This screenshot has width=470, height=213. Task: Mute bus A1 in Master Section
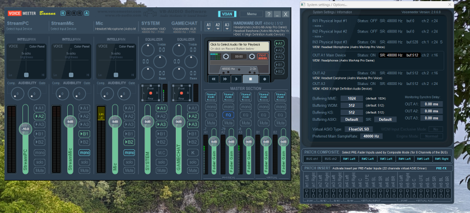click(x=211, y=122)
